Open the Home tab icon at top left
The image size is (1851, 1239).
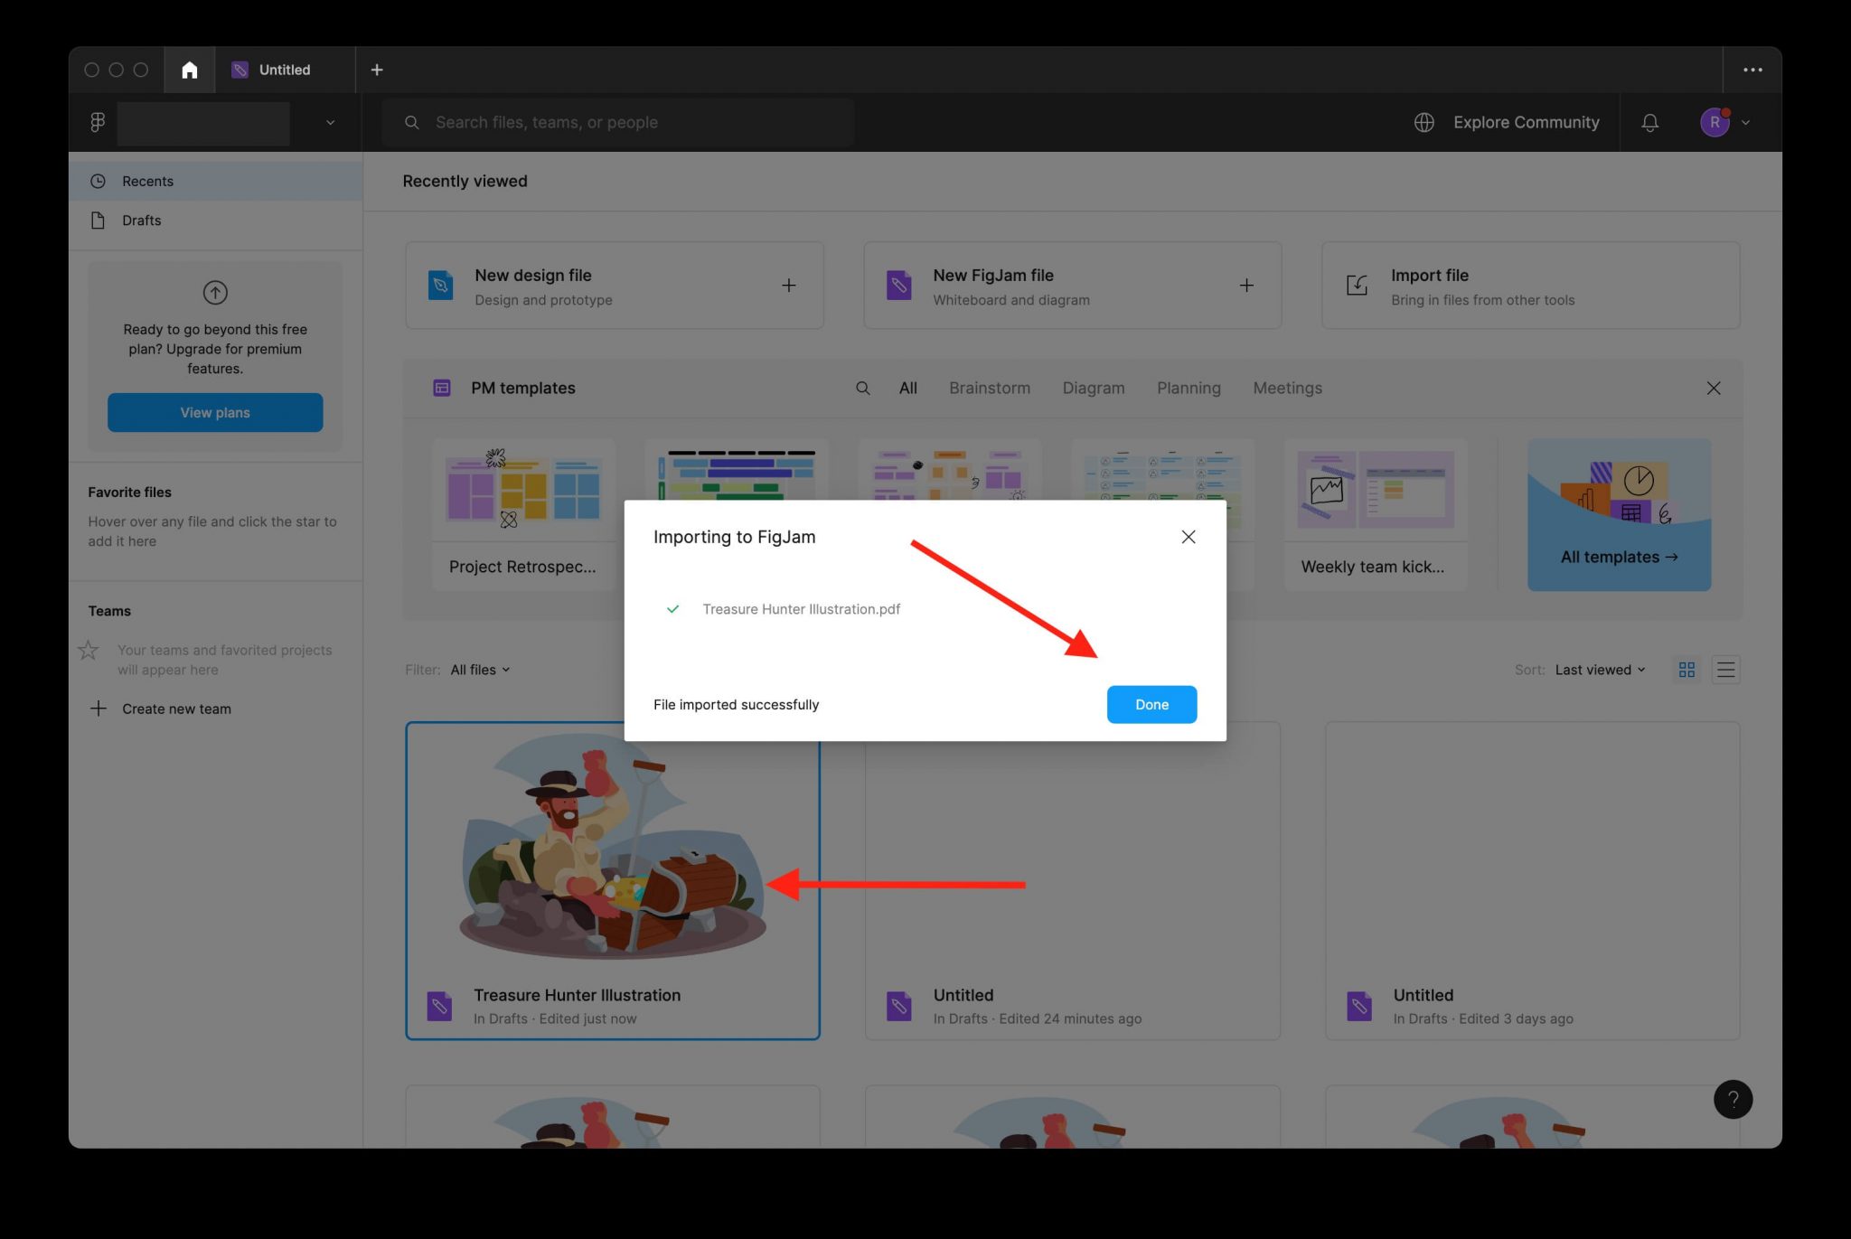point(189,70)
